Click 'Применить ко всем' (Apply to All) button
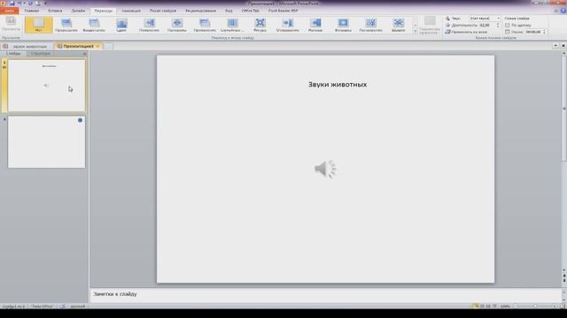 [466, 32]
